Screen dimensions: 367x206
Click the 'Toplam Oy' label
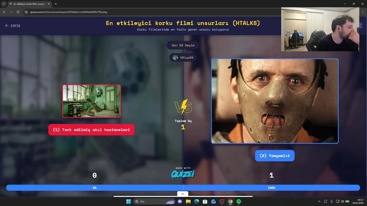[183, 121]
